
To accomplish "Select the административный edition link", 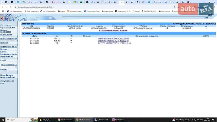I will 9,65.
